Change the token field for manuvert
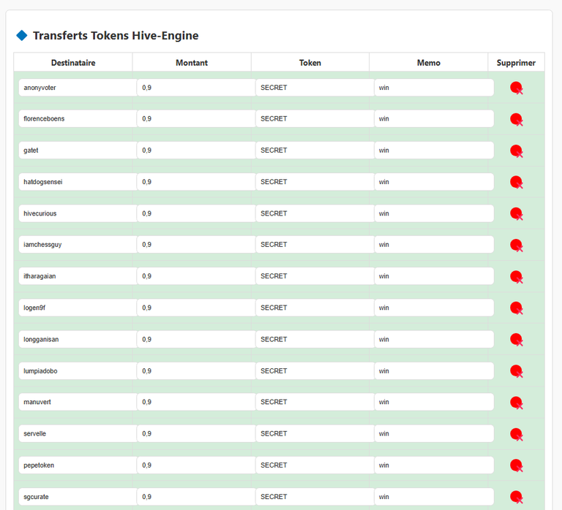 [315, 402]
